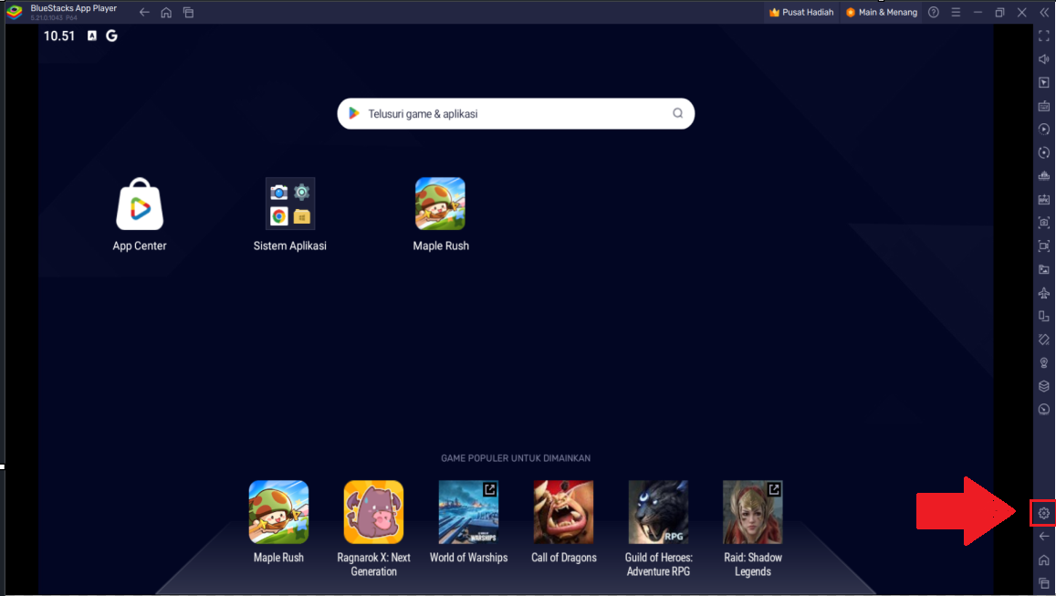Open the Sistem Aplikasi folder
The height and width of the screenshot is (596, 1056).
tap(289, 214)
